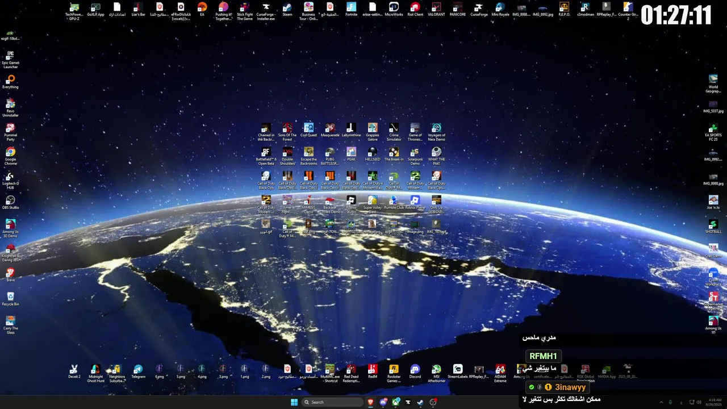Open the Everything search app icon
This screenshot has width=727, height=409.
coord(10,82)
